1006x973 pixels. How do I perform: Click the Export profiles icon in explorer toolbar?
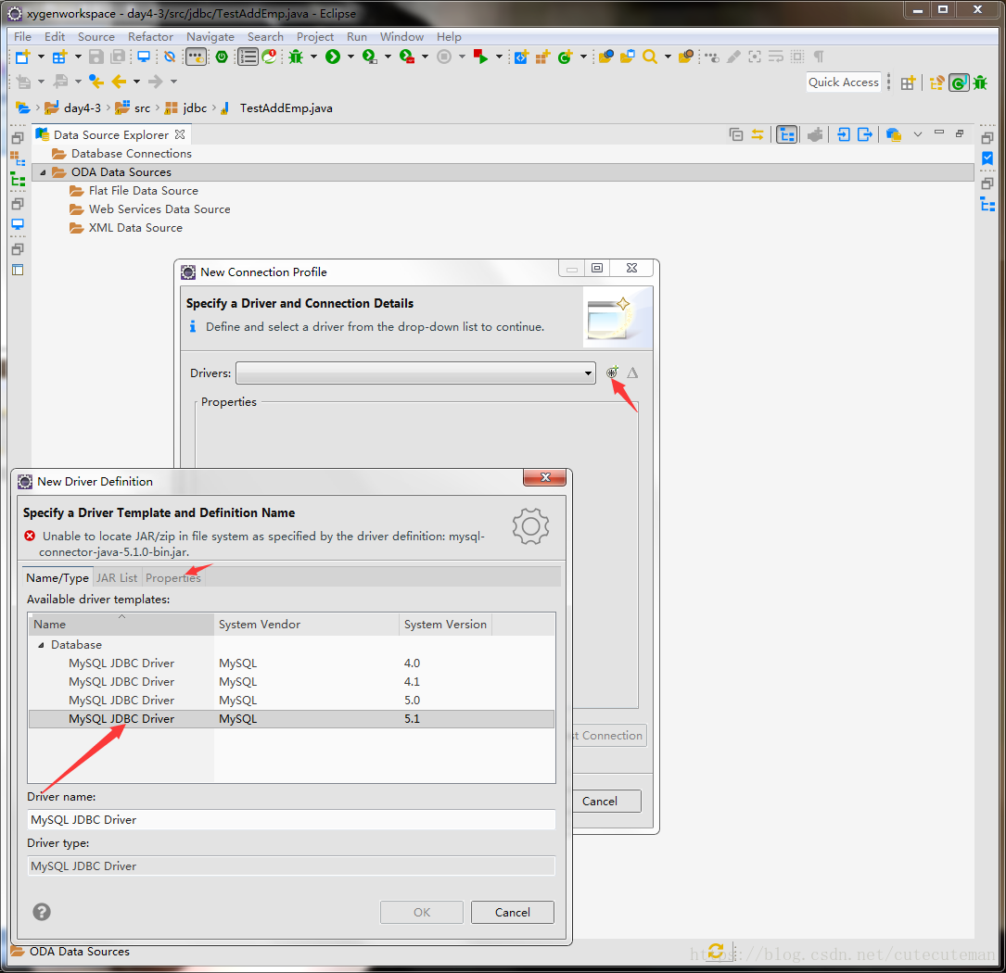point(865,134)
